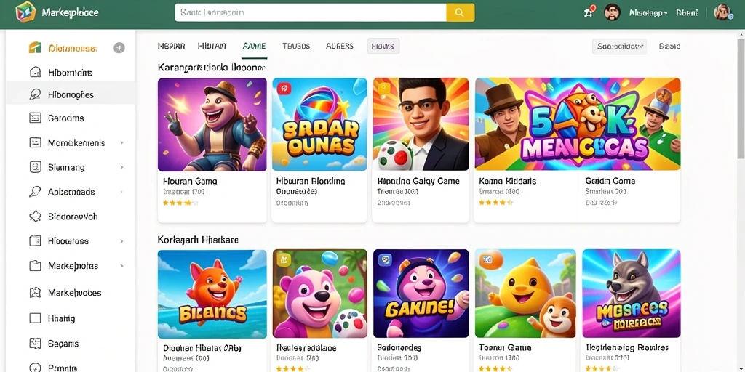Click the icon beside Momokenranis

[35, 142]
